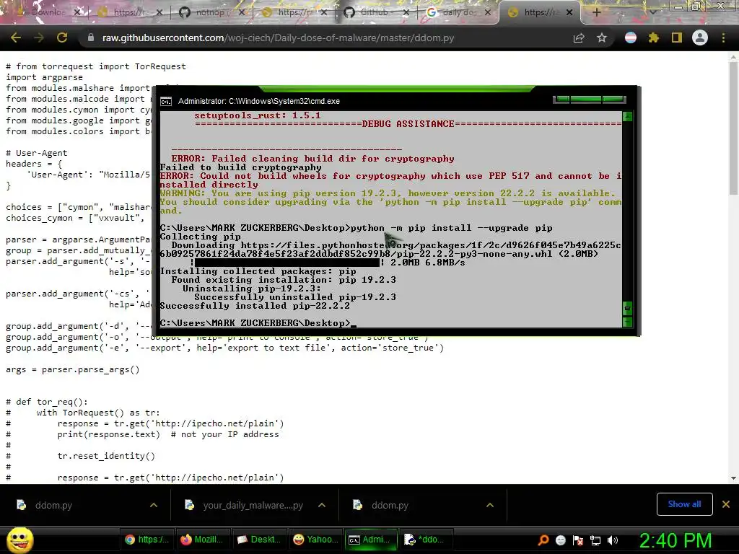Open the Extensions puzzle-piece menu

pyautogui.click(x=653, y=38)
